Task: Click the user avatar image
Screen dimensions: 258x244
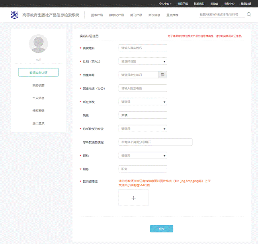Action: click(39, 44)
